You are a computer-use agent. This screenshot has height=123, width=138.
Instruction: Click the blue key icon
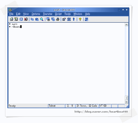click(74, 19)
